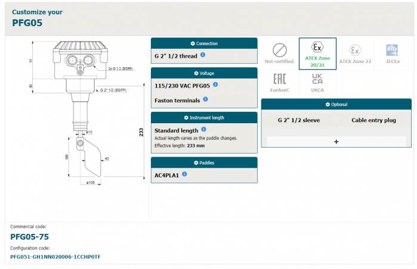Screen dimensions: 417x269
Task: Select ATEX Zone 20/21 certification
Action: tap(317, 53)
